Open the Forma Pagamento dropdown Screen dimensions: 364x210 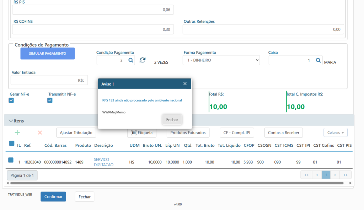tap(221, 60)
